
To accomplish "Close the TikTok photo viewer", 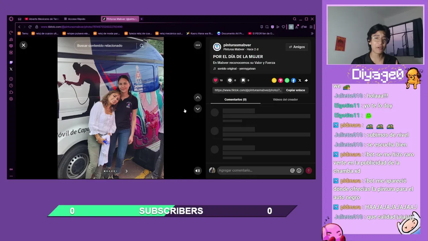I will coord(23,45).
